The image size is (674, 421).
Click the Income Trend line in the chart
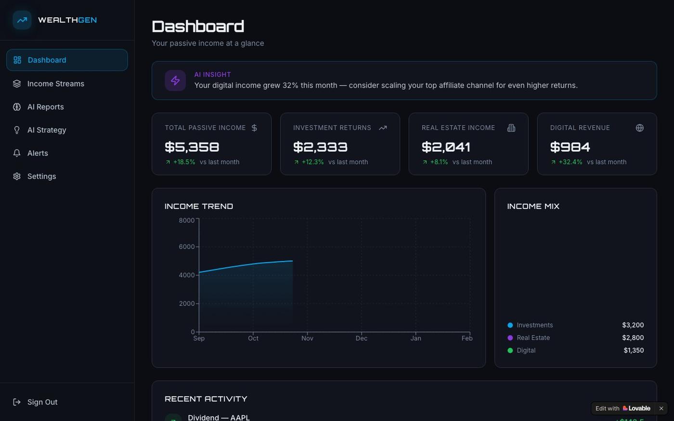click(246, 265)
